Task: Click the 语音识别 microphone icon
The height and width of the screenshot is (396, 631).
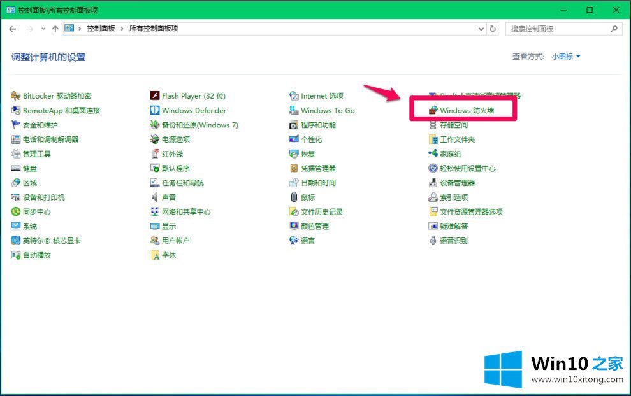Action: [433, 241]
